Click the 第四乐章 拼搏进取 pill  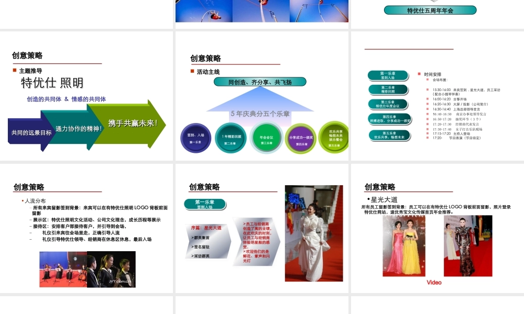coord(389,119)
